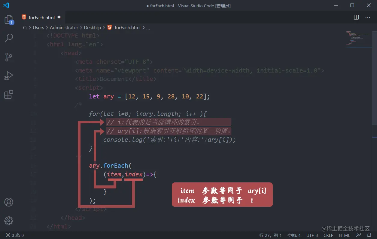Click the forEach.html breadcrumb segment

point(128,27)
